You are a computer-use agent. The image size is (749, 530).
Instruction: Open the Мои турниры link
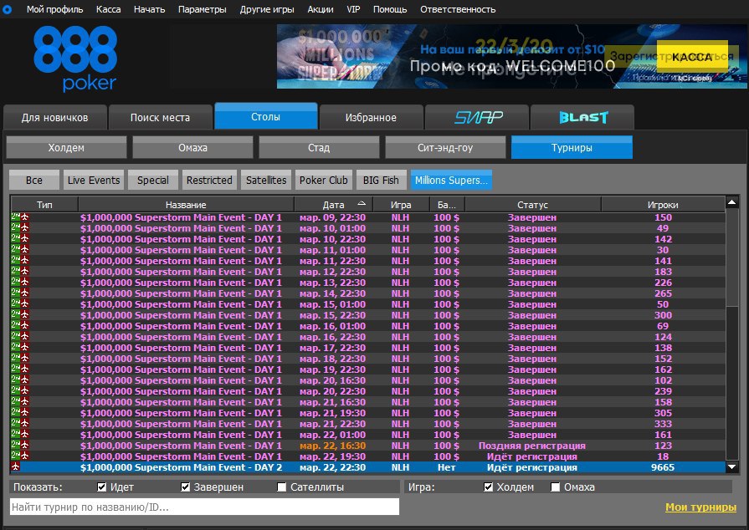coord(700,507)
